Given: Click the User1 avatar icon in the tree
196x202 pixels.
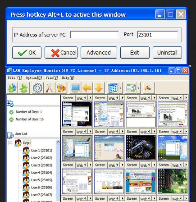Looking at the screenshot, I should (26, 150).
